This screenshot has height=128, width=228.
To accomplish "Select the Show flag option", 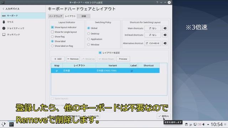I will pyautogui.click(x=52, y=37).
